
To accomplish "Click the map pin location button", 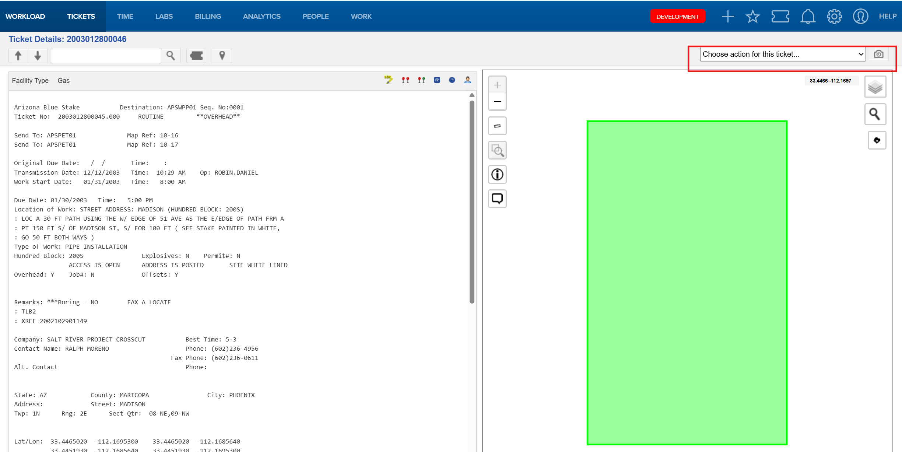I will click(222, 55).
